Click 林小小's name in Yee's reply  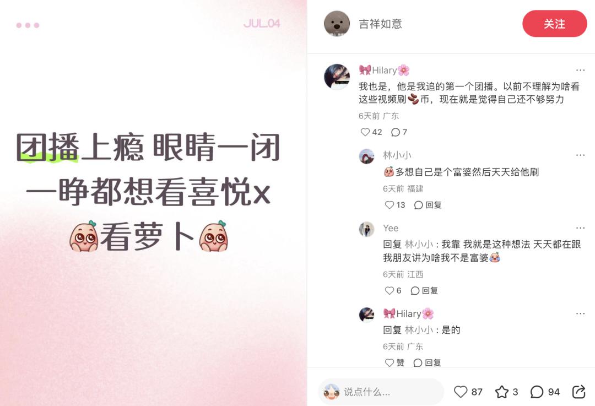click(419, 245)
